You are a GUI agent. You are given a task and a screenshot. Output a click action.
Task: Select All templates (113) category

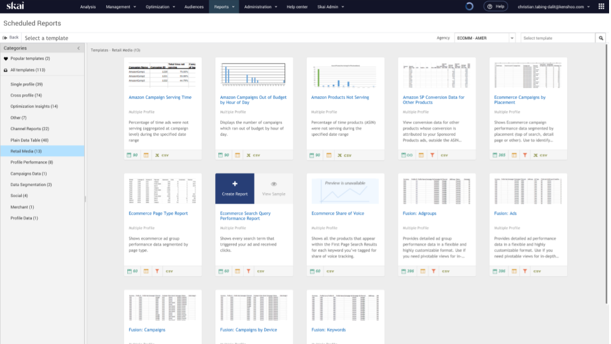(x=27, y=70)
